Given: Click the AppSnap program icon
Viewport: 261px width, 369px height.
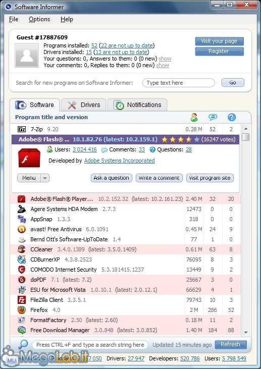Looking at the screenshot, I should tap(22, 219).
